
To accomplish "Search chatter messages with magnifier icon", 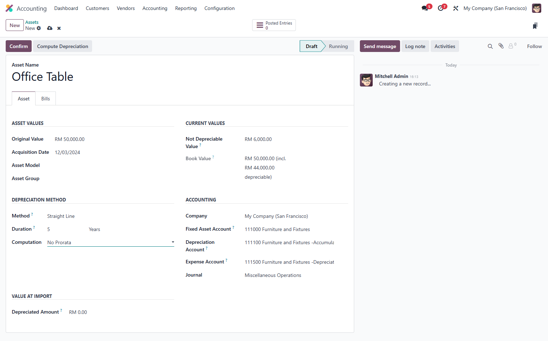I will (490, 46).
